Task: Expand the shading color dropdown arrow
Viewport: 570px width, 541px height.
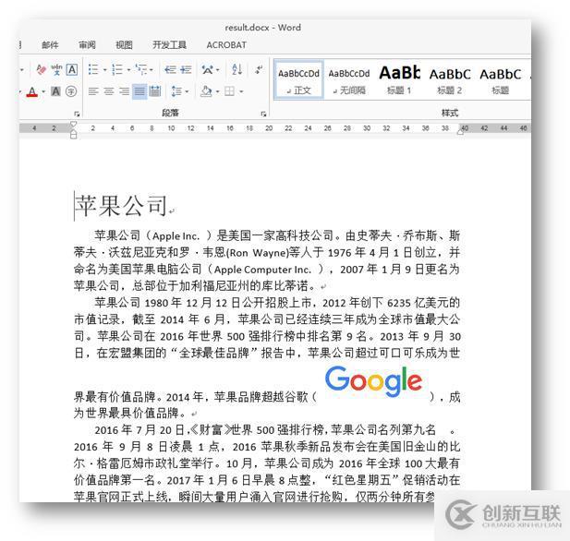Action: (217, 91)
